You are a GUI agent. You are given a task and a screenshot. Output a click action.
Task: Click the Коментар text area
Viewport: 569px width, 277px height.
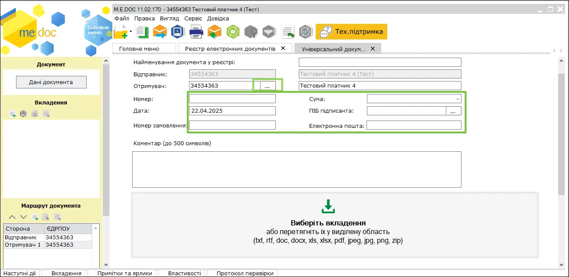(297, 169)
